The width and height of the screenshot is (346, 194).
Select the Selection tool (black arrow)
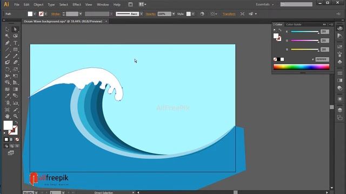7,29
